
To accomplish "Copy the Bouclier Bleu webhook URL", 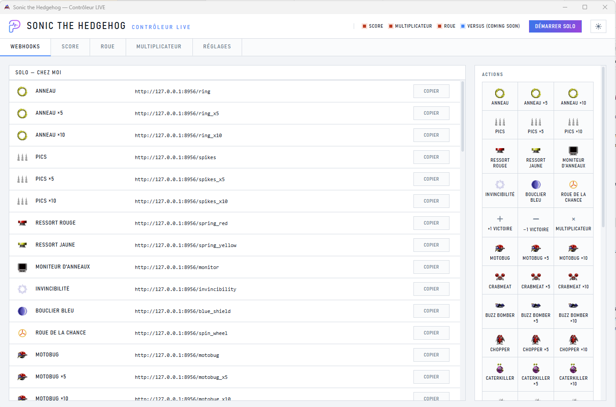I will coord(431,311).
